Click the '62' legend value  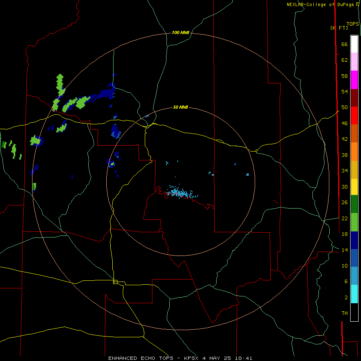[x=345, y=60]
